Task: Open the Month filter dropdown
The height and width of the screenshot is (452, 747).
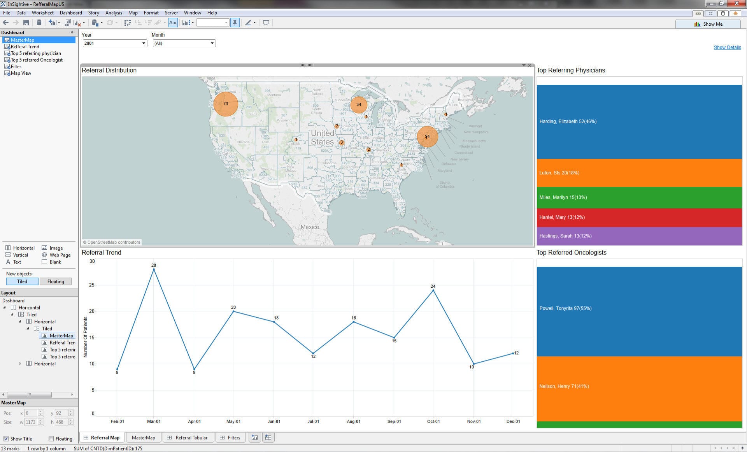Action: [212, 43]
